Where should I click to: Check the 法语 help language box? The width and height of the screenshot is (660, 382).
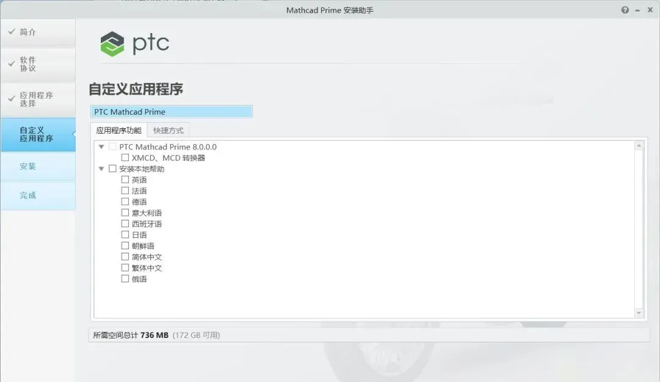125,191
